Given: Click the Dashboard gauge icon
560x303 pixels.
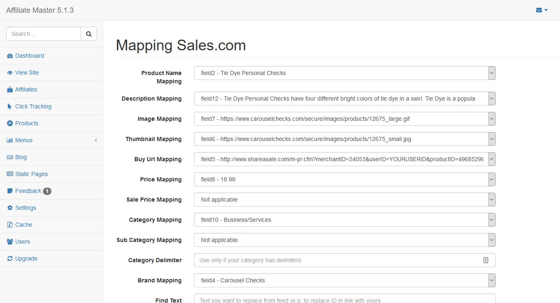Looking at the screenshot, I should point(10,56).
